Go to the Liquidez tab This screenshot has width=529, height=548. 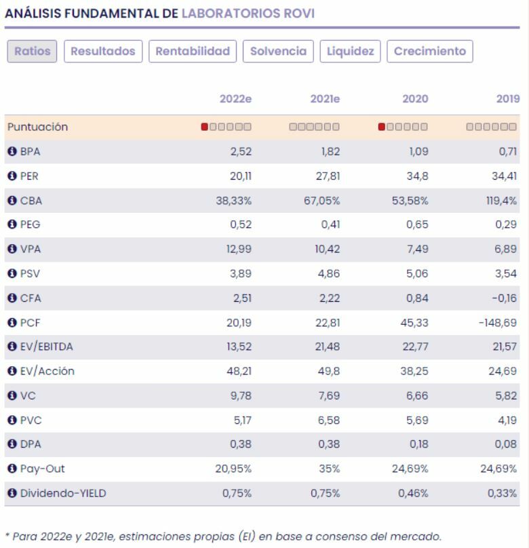350,52
